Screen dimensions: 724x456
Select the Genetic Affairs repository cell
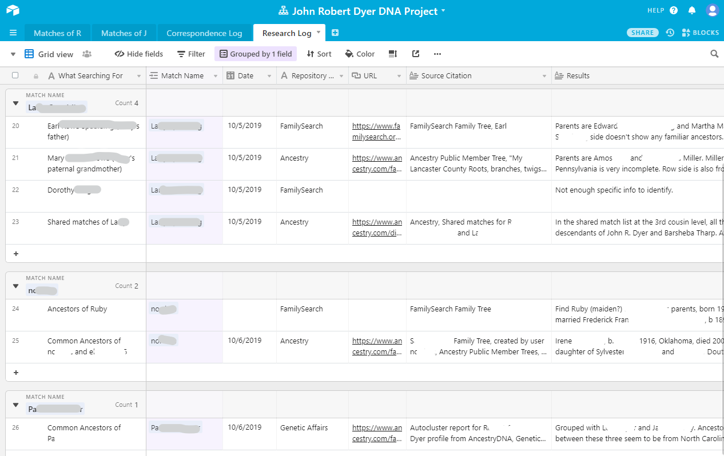pyautogui.click(x=313, y=434)
